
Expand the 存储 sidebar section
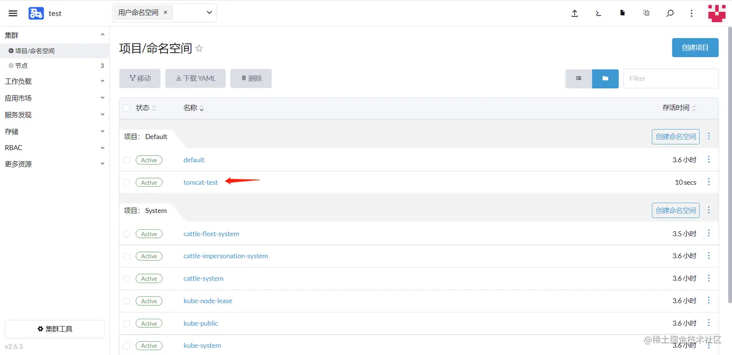click(x=102, y=131)
